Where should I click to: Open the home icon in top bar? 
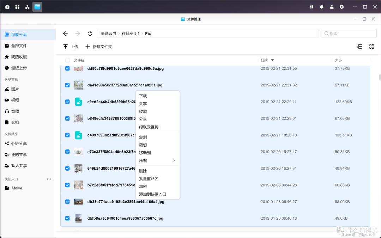[7, 7]
